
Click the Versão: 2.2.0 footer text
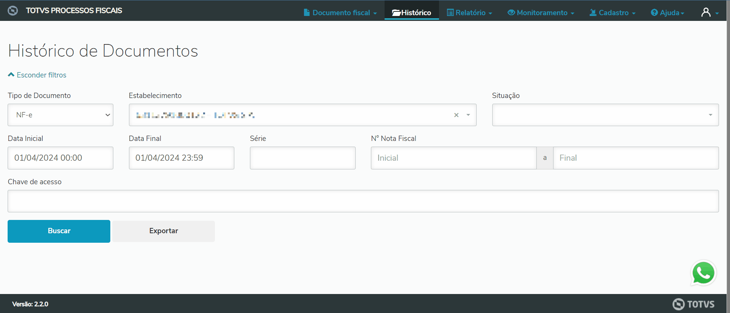click(x=30, y=304)
